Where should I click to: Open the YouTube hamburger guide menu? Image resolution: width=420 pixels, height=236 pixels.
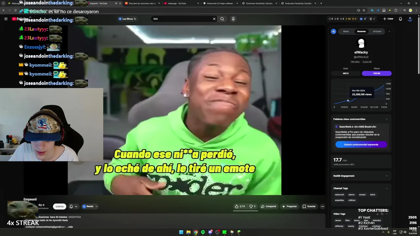6,19
